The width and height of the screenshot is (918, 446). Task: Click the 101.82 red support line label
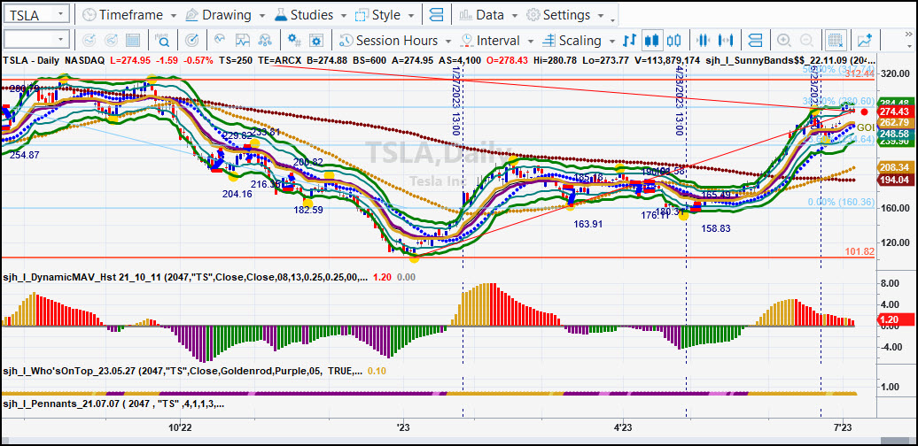point(860,252)
